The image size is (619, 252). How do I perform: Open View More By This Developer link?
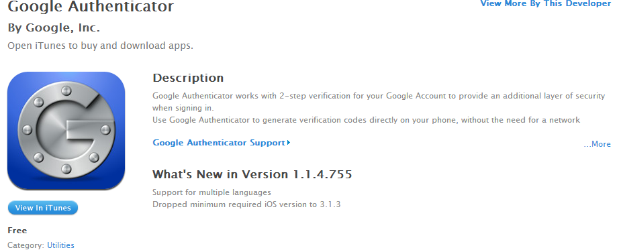tap(546, 3)
